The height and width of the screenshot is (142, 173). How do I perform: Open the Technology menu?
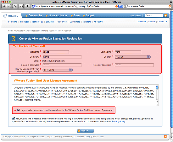[x=37, y=22]
